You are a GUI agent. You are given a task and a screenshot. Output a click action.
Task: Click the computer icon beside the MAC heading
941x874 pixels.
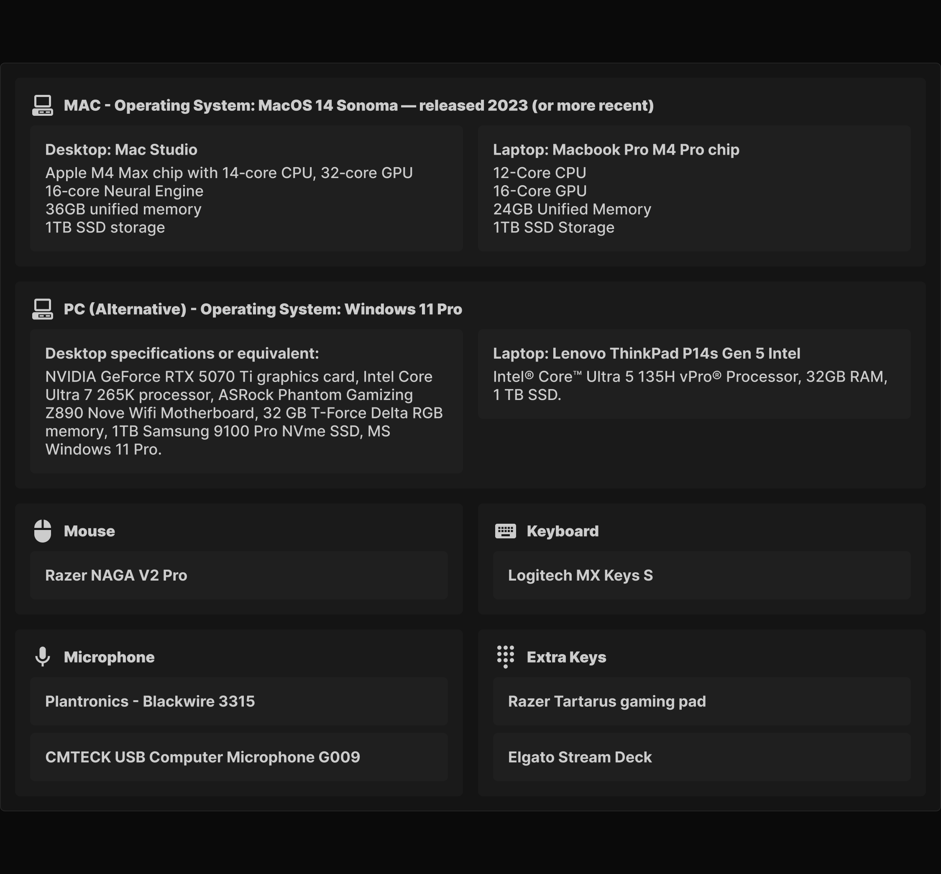tap(43, 105)
